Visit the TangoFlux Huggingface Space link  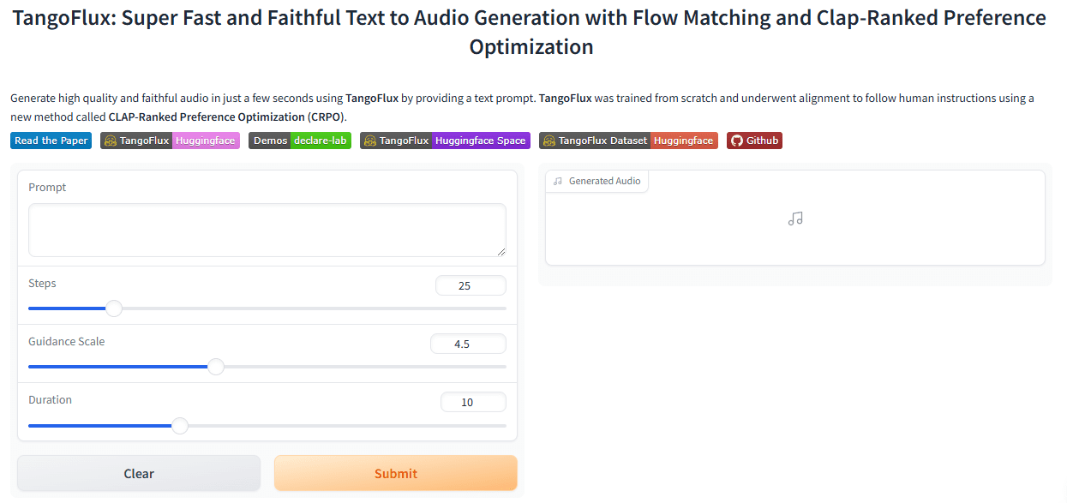445,141
